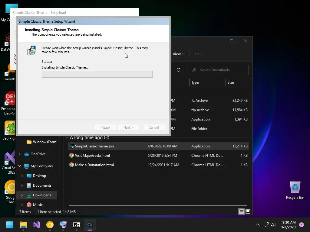Click the Google Chrome desktop shortcut
310x232 pixels.
[10, 192]
